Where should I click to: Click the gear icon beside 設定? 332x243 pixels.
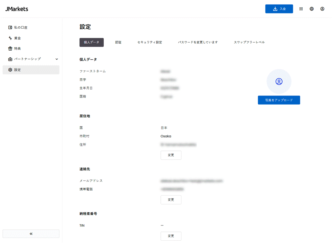[10, 70]
